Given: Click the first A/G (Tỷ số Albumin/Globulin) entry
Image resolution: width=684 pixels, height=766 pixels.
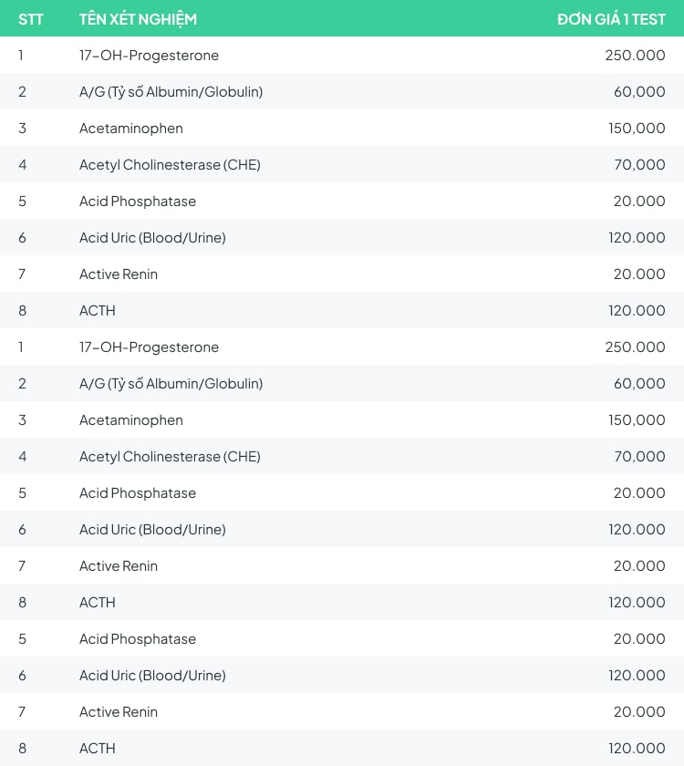Looking at the screenshot, I should (x=171, y=92).
